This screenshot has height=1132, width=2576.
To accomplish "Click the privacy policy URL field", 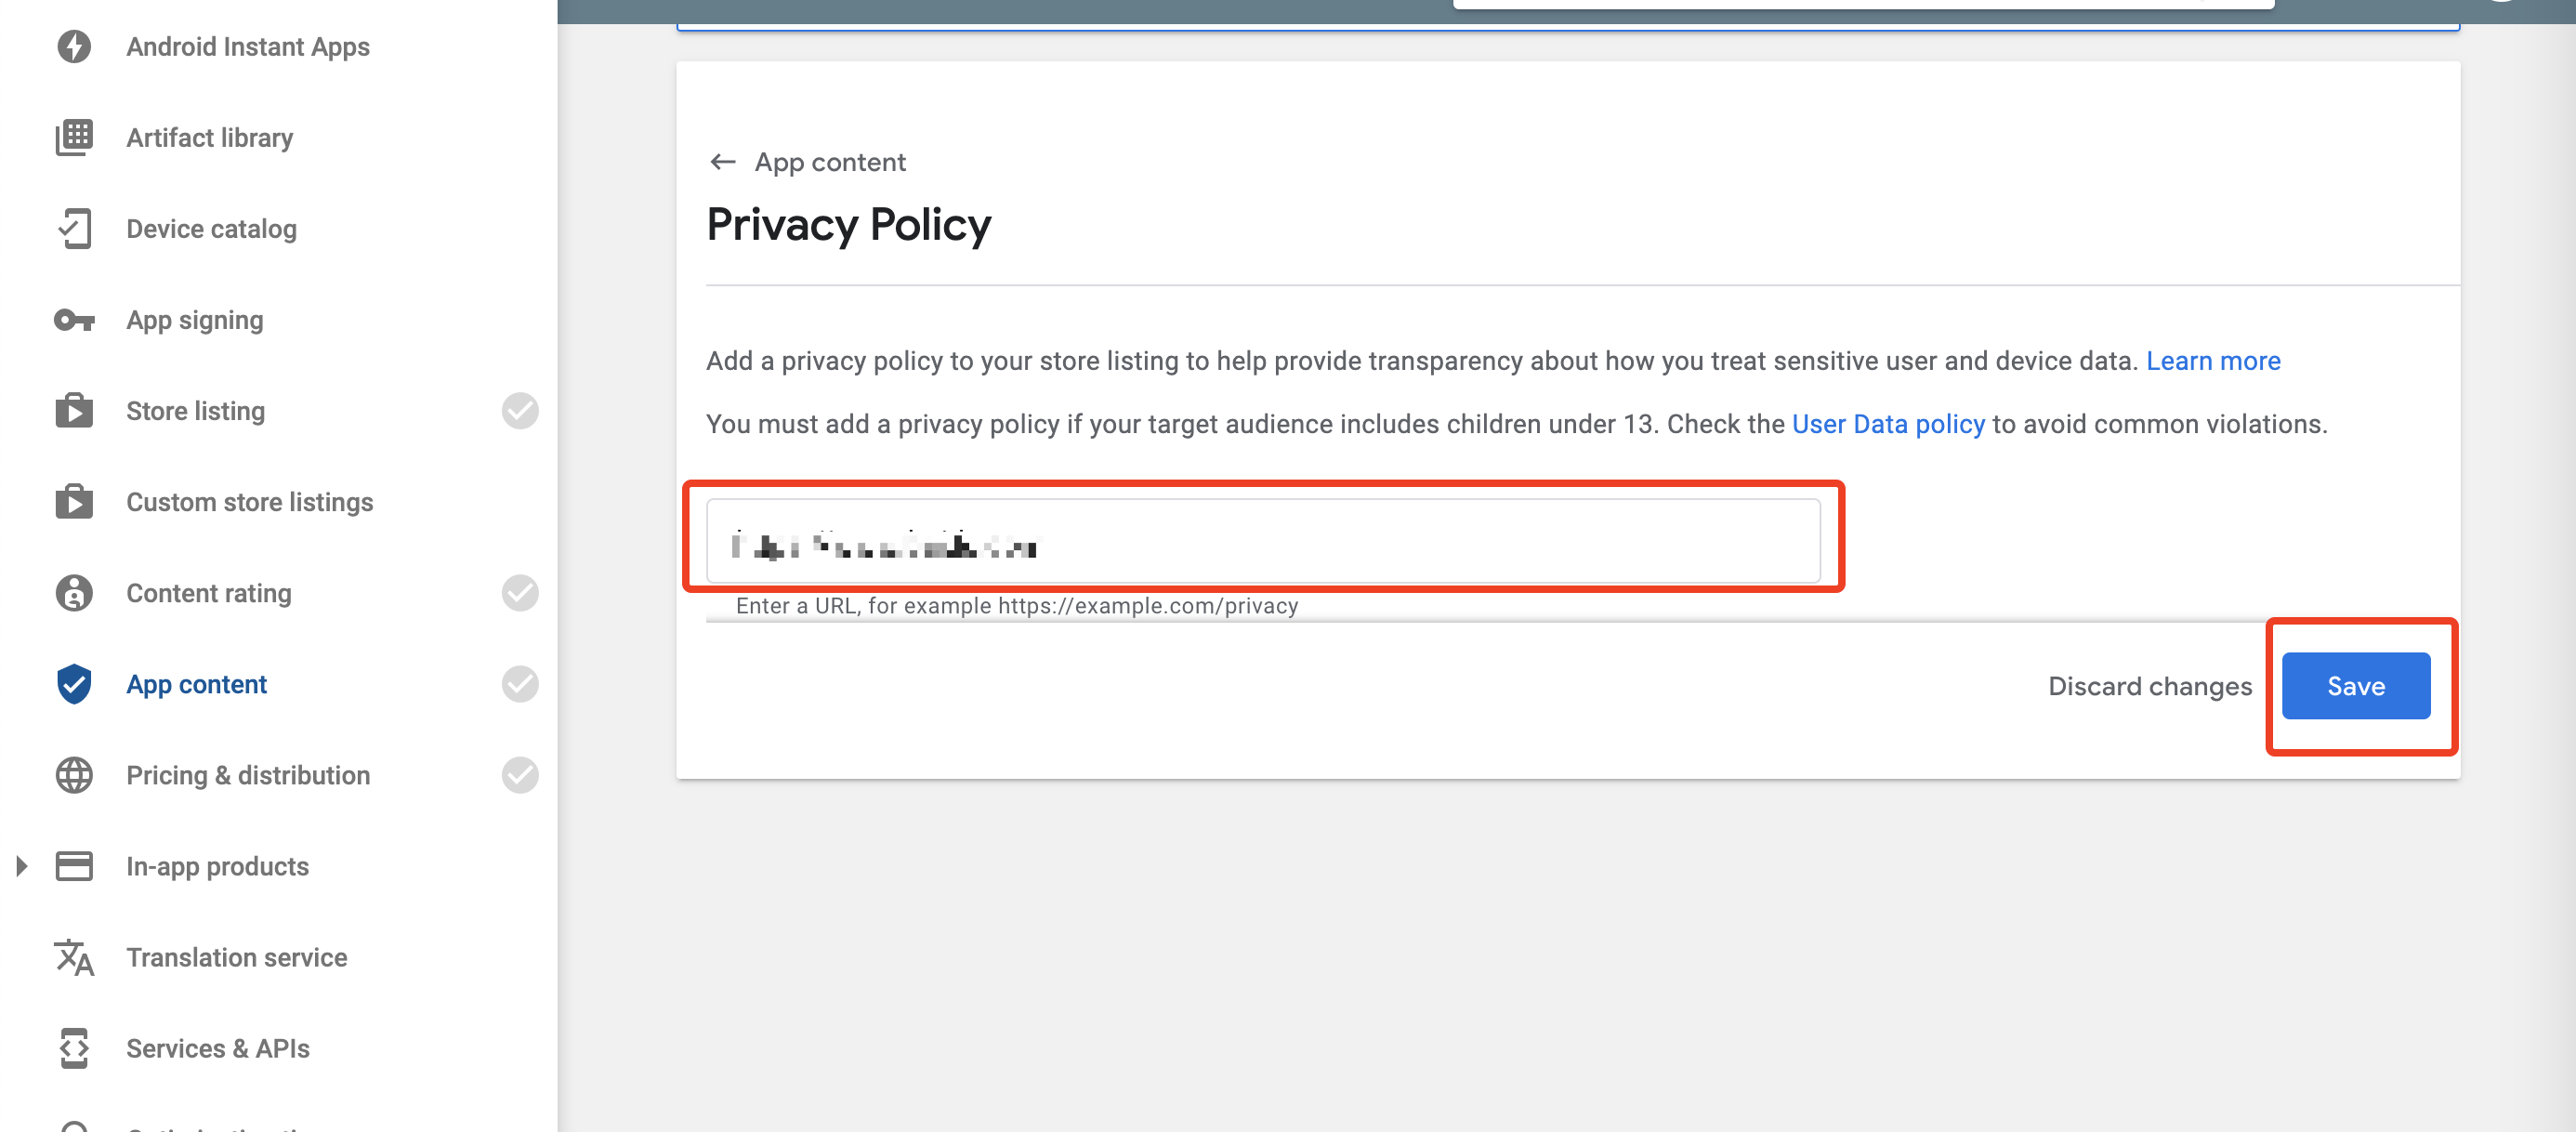I will coord(1260,545).
